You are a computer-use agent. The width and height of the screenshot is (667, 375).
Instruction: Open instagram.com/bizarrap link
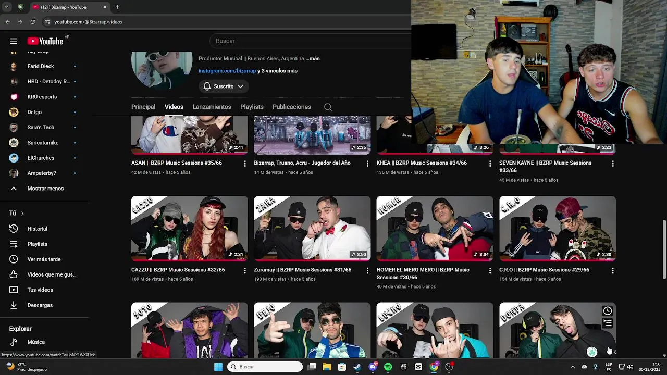tap(227, 71)
